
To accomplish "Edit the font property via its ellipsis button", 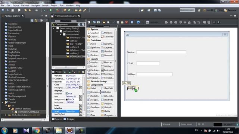I will click(81, 96).
